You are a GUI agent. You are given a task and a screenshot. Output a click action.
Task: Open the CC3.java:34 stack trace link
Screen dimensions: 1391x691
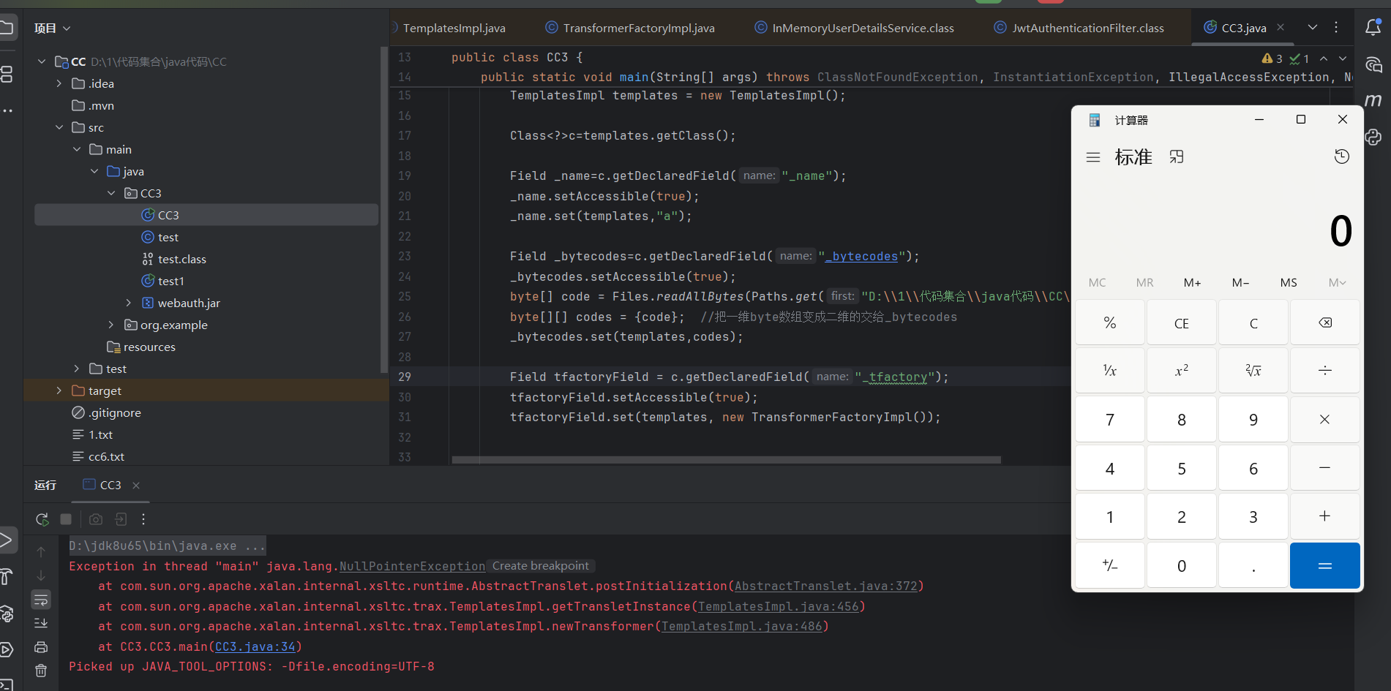click(x=255, y=647)
